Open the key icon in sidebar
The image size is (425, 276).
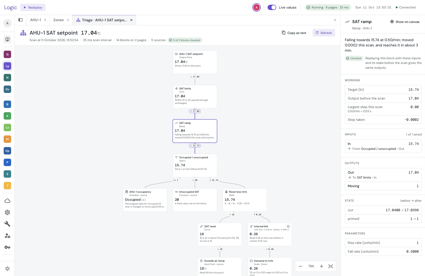[x=7, y=247]
